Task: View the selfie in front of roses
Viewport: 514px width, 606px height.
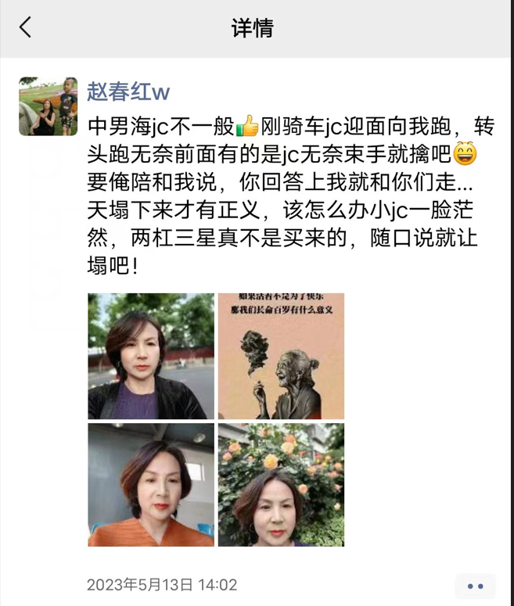Action: pos(281,485)
